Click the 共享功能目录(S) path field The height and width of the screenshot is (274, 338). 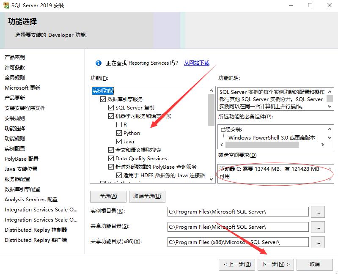pyautogui.click(x=238, y=227)
